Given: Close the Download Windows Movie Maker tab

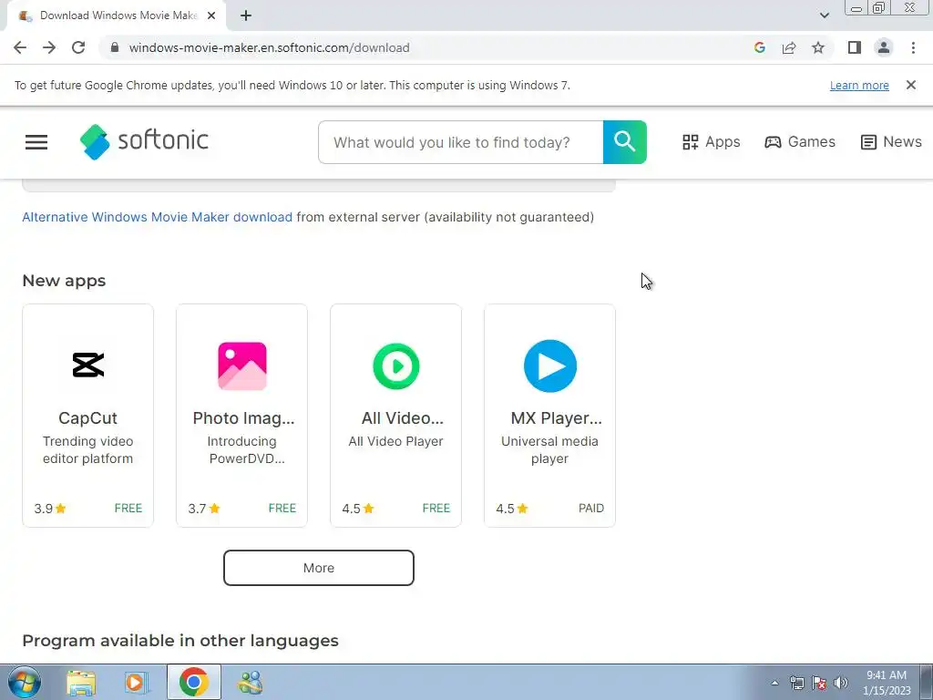Looking at the screenshot, I should coord(211,15).
